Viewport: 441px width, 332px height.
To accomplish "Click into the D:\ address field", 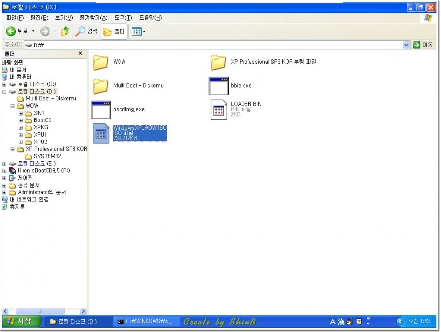I will click(214, 45).
